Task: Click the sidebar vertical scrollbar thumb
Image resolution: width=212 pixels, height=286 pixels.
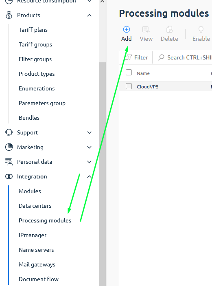Action: (103, 174)
